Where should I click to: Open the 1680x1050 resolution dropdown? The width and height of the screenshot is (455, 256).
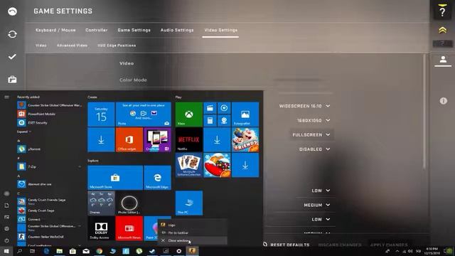314,120
